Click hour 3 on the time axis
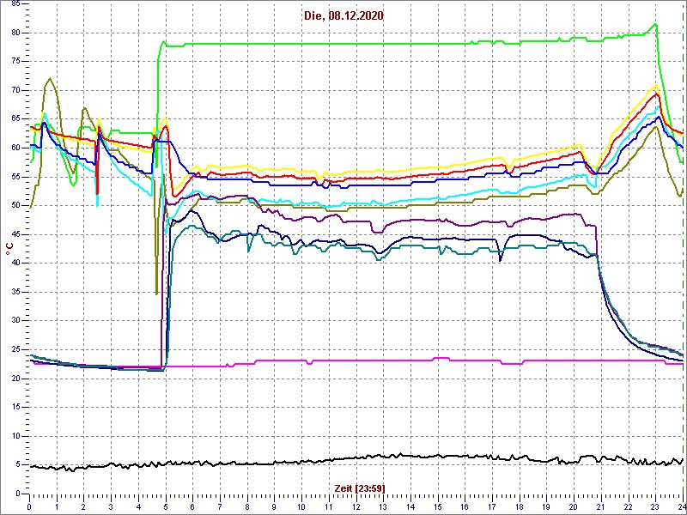 pyautogui.click(x=111, y=506)
